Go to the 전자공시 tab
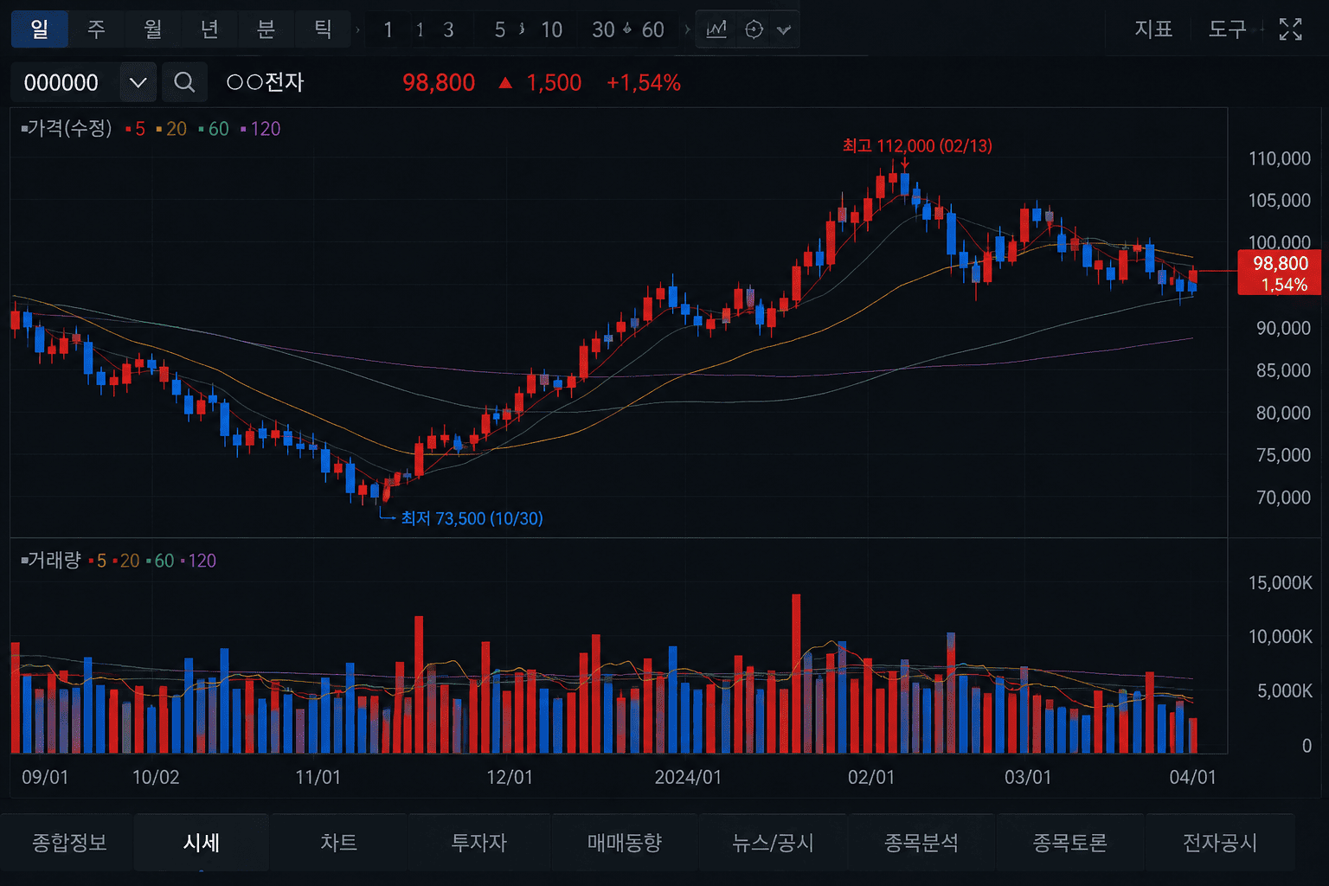 point(1220,842)
